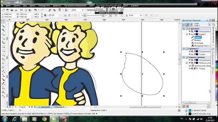Open the Эффекты menu

(x=57, y=6)
